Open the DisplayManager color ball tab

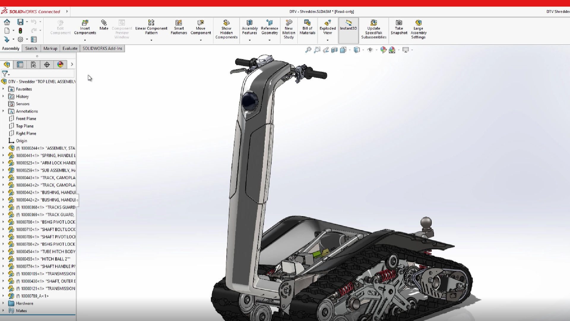pyautogui.click(x=60, y=64)
